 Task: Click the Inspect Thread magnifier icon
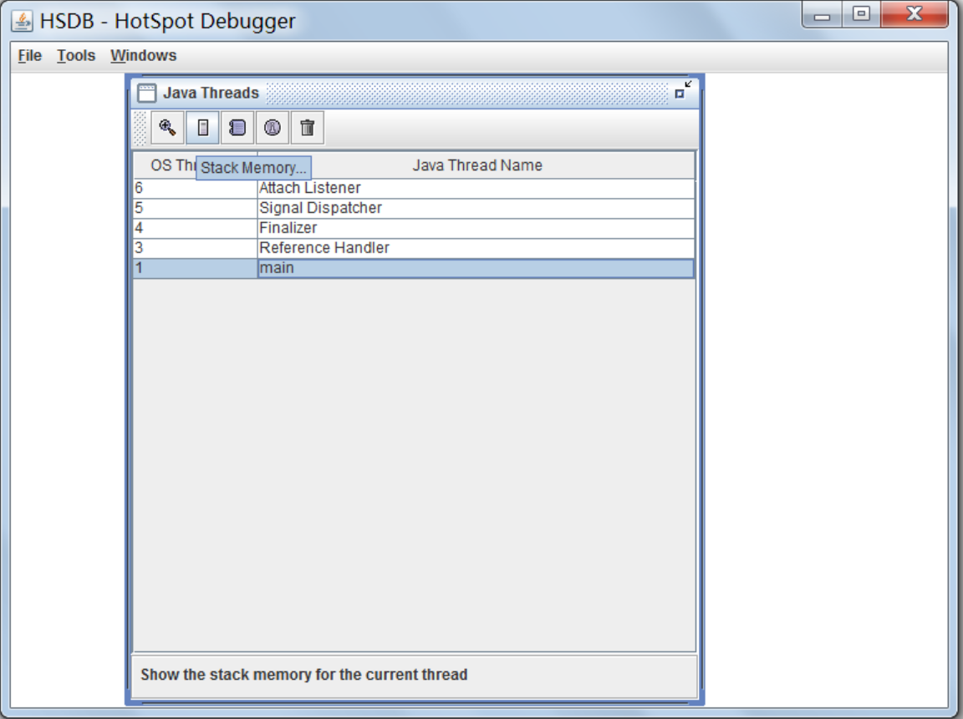167,128
